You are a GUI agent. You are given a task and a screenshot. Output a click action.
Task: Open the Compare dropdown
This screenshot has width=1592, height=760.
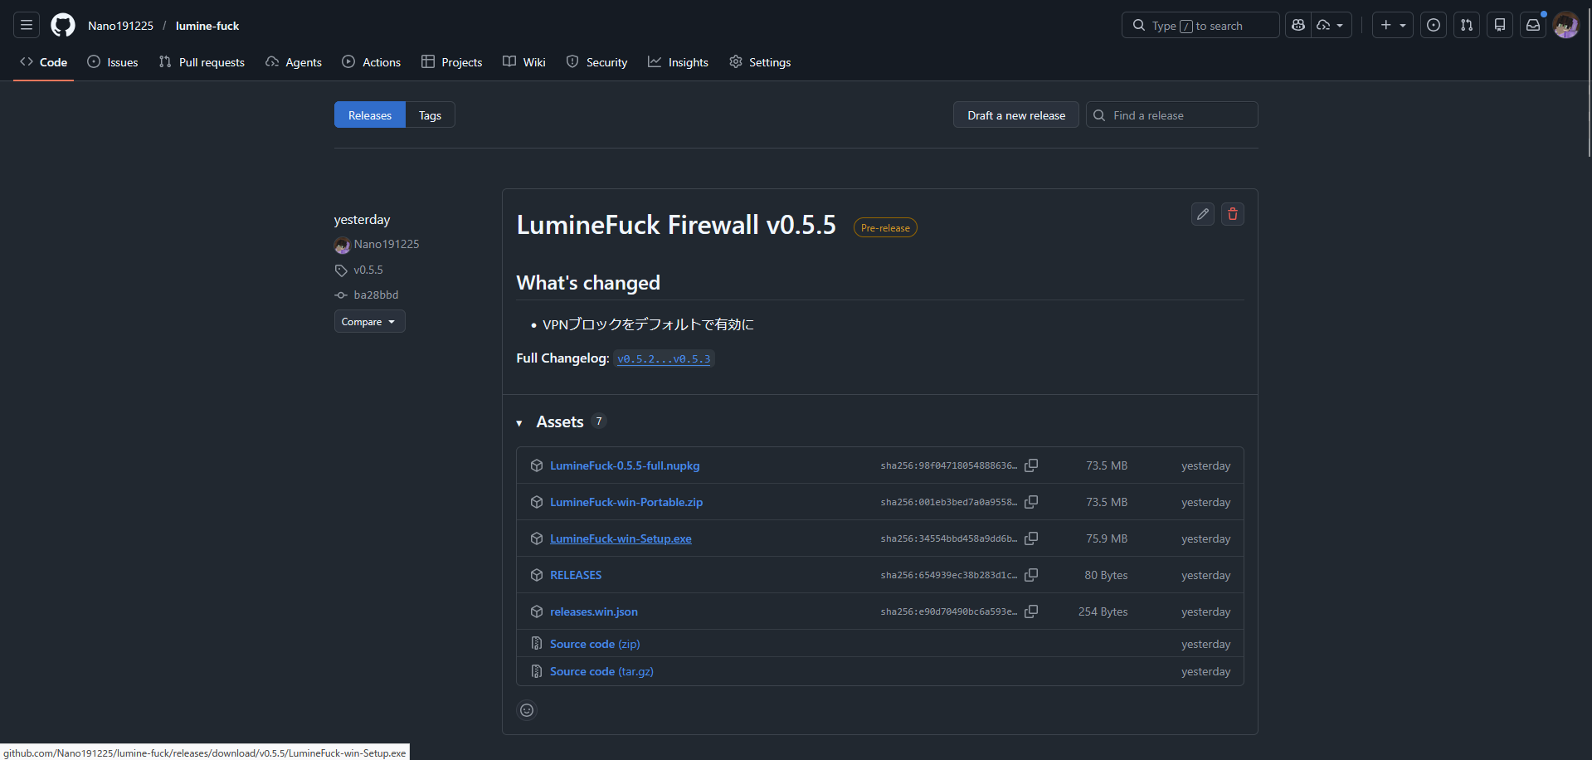[369, 322]
